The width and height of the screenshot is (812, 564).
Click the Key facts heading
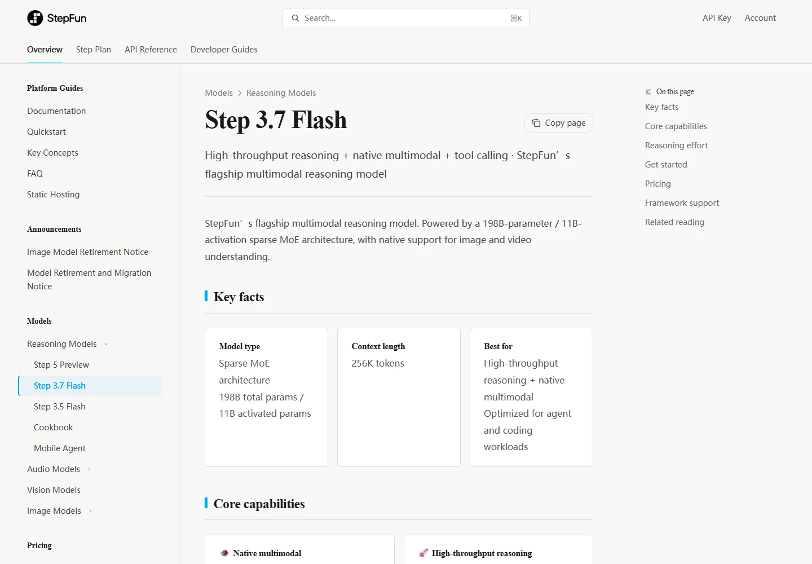pos(239,297)
